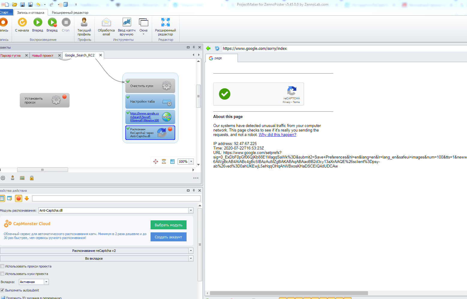The height and width of the screenshot is (299, 467).
Task: Toggle breakpoint on 'Установить прокси' block
Action: pos(64,97)
